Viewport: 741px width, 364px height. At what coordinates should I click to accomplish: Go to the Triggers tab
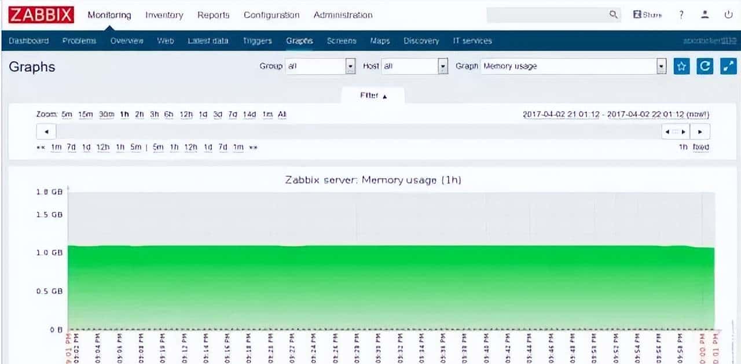pos(257,41)
